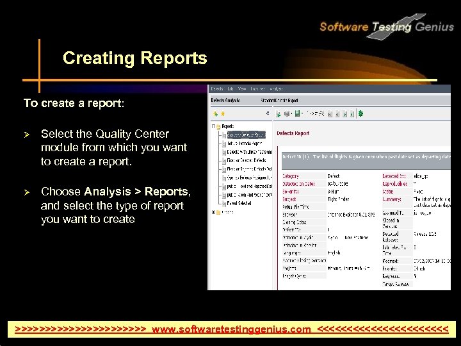Screen dimensions: 461x346
Task: Click the Category field label
Action: 290,176
